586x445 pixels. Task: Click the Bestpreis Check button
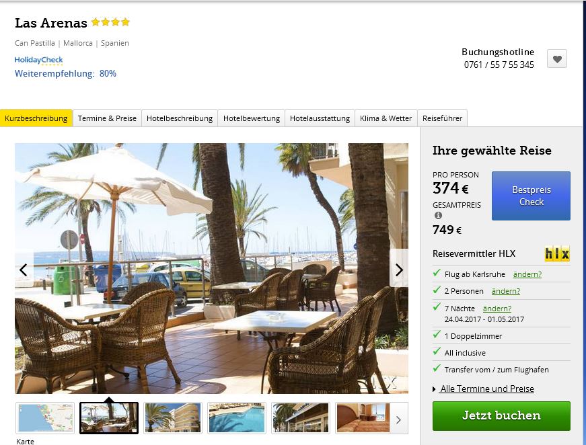pos(531,196)
